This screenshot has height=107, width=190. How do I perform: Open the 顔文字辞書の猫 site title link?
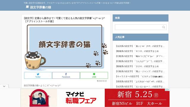tap(41, 7)
